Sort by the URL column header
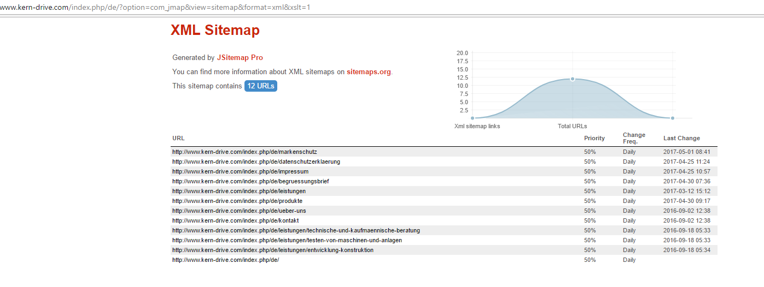 coord(178,138)
